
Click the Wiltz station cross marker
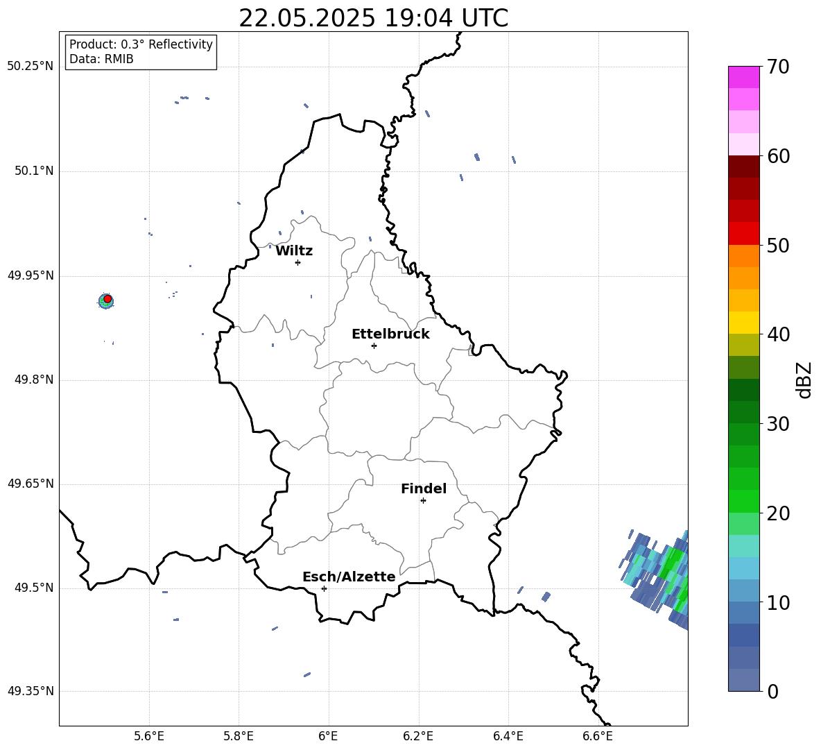click(x=298, y=262)
